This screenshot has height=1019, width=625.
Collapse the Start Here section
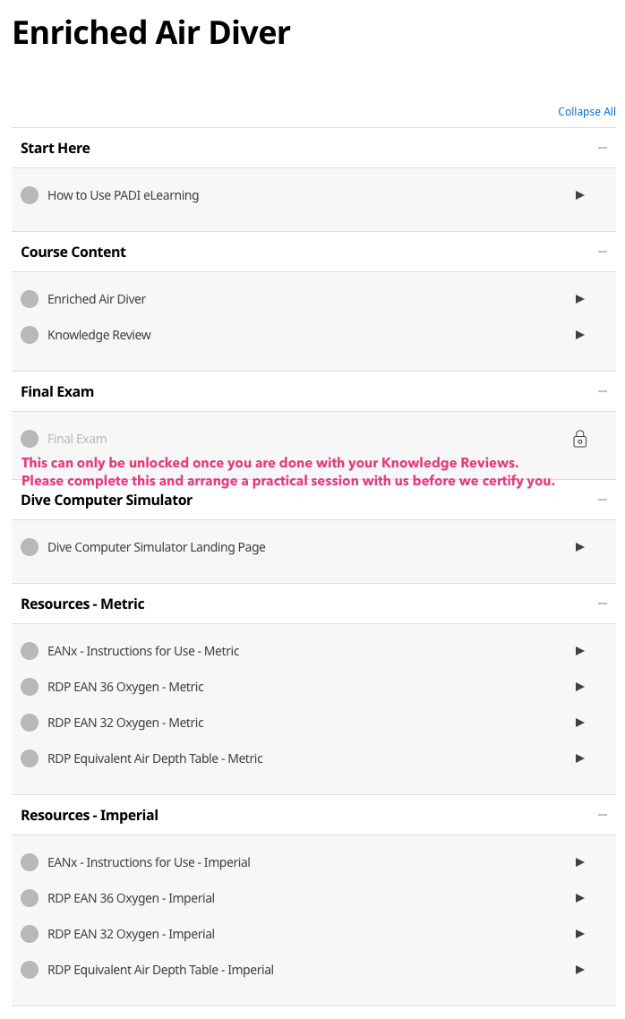[x=603, y=148]
